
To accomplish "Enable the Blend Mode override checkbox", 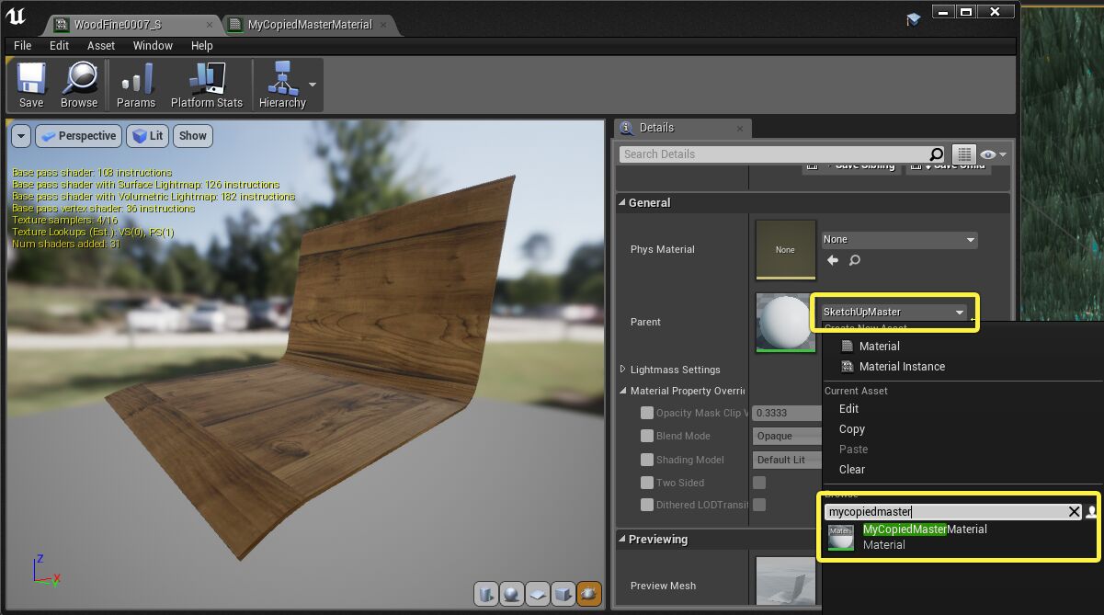I will click(x=646, y=436).
